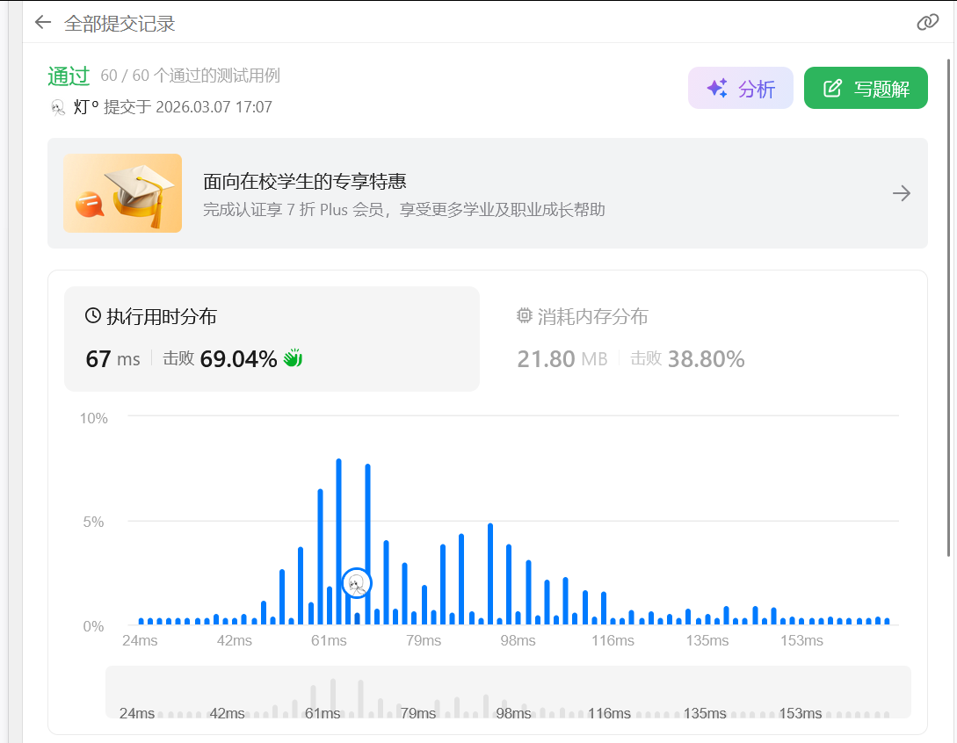Click the clock icon beside 执行用时分布
The width and height of the screenshot is (957, 743).
[x=93, y=316]
